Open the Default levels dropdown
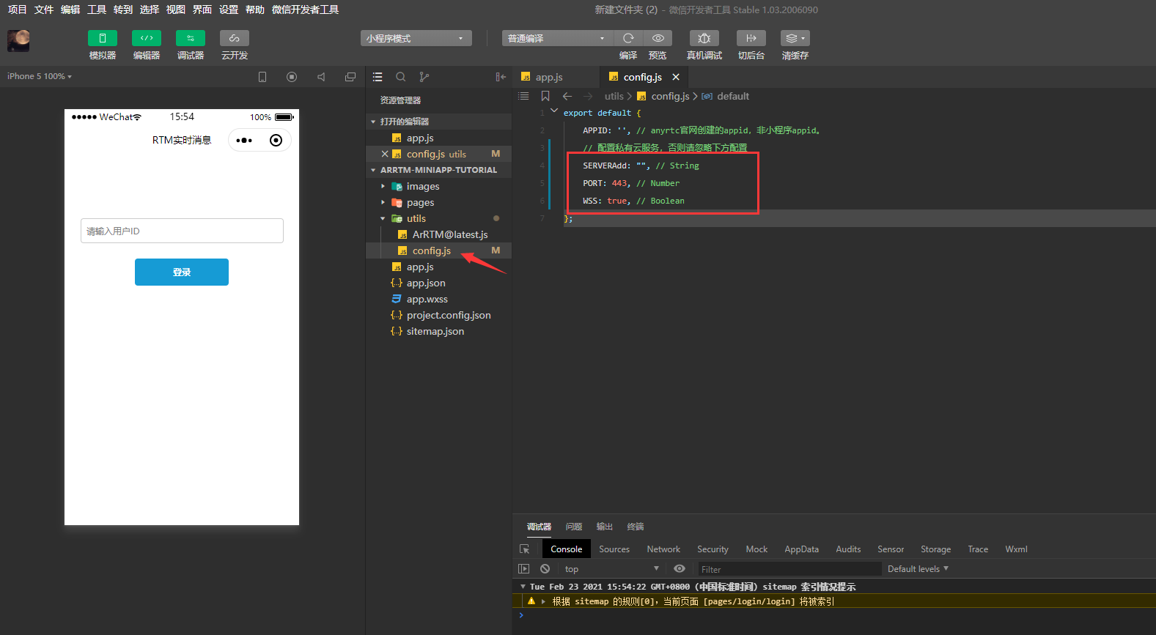 [918, 569]
